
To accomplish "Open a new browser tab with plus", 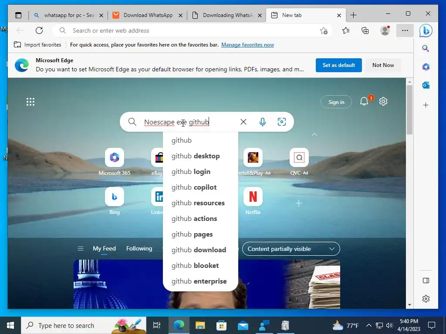I will coord(353,15).
